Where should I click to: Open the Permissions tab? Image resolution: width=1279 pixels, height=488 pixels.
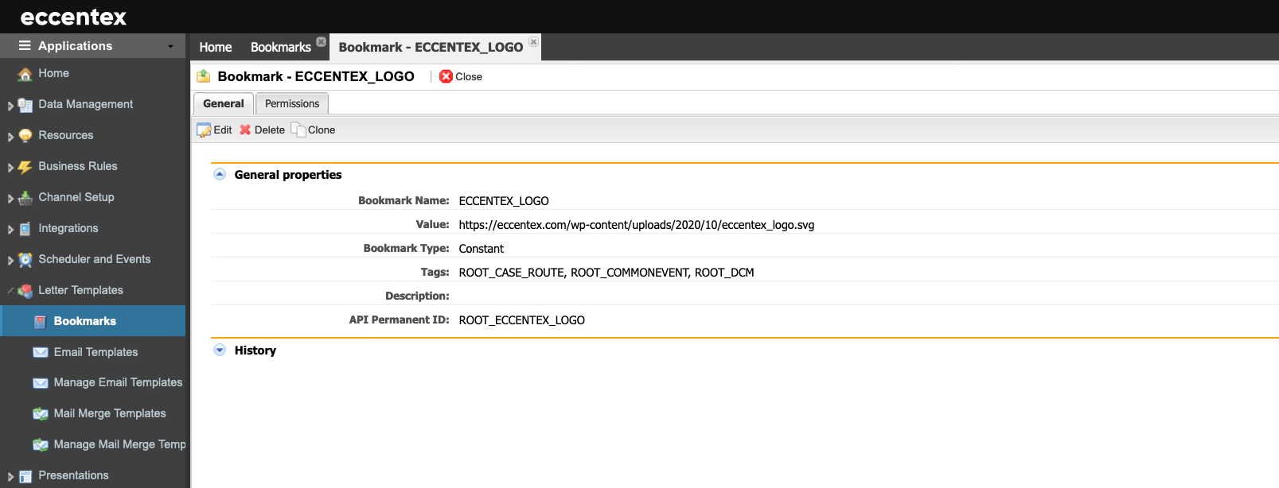point(292,103)
